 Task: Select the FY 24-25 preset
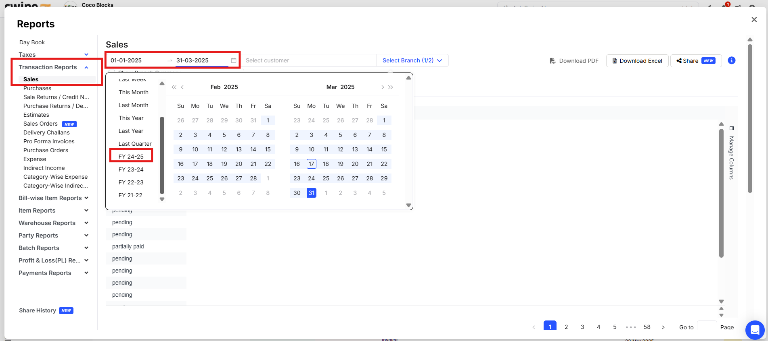pos(131,157)
